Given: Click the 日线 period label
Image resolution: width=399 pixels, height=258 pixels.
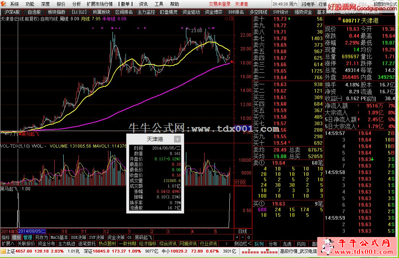Looking at the screenshot, I should point(242,231).
